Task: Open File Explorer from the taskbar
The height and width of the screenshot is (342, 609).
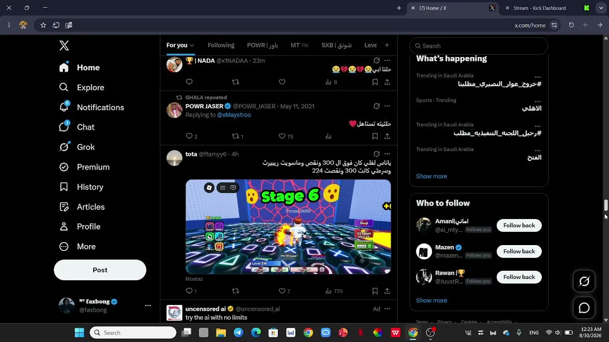Action: click(221, 333)
